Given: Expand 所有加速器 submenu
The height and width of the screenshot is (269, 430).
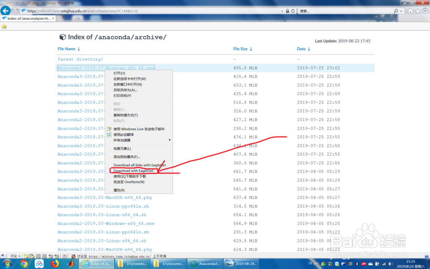Looking at the screenshot, I should click(139, 140).
